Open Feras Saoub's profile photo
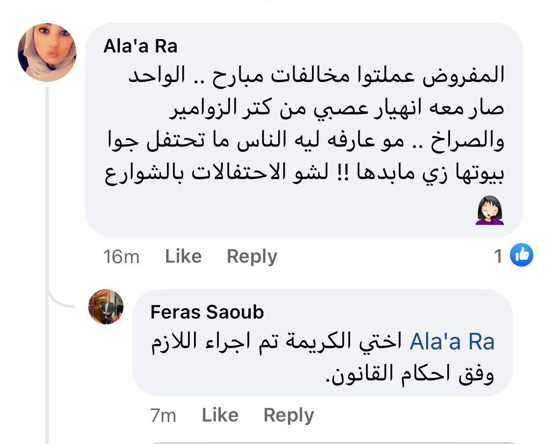Screen dimensions: 551x444 click(106, 307)
